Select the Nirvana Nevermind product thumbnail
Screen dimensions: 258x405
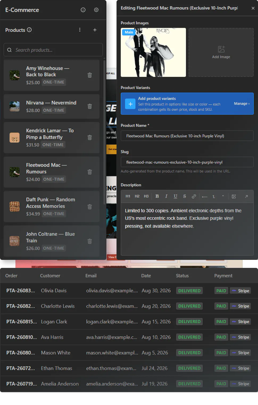point(15,106)
